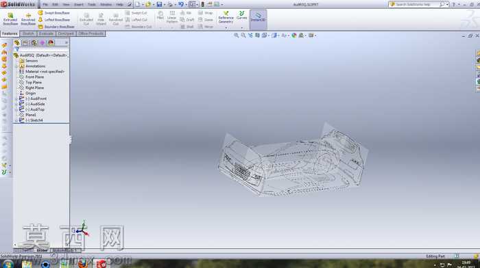Open the Edit Appearance scene dropdown
This screenshot has height=268, width=480.
tap(305, 36)
